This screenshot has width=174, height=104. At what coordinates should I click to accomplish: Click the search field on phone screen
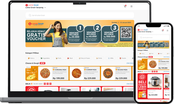click(153, 37)
